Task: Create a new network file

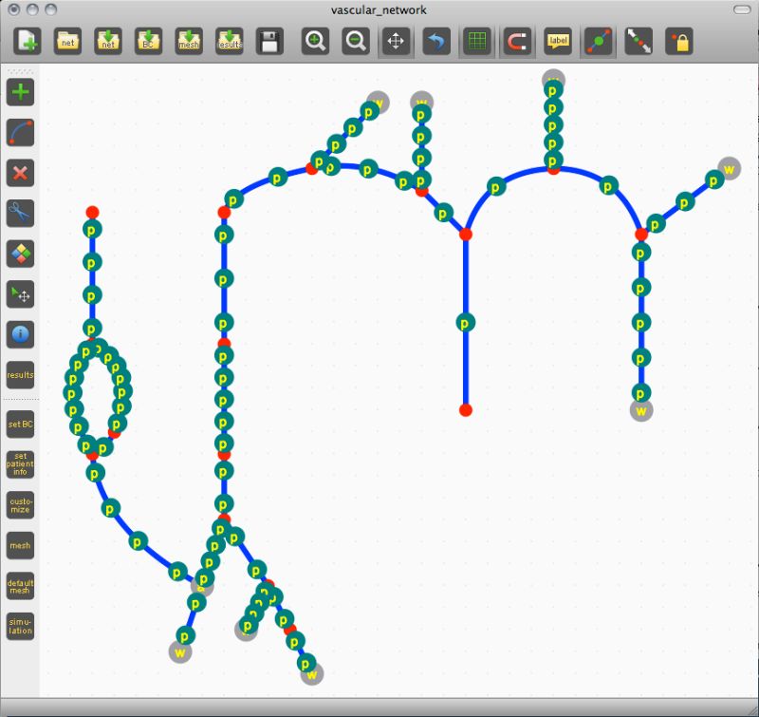Action: (28, 41)
